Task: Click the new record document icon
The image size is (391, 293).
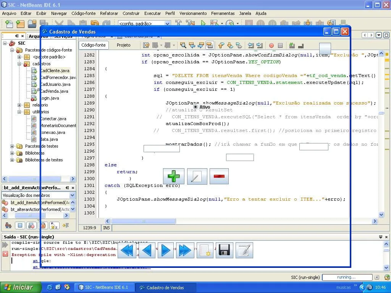Action: coord(205,250)
